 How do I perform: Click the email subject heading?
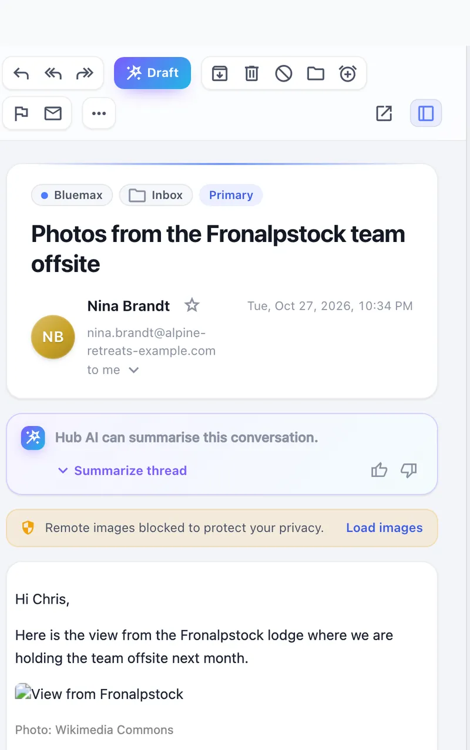coord(218,249)
